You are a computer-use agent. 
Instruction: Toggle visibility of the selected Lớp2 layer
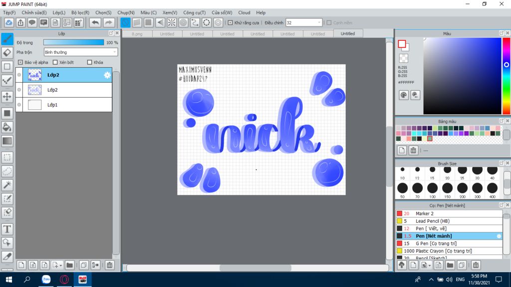tap(19, 75)
